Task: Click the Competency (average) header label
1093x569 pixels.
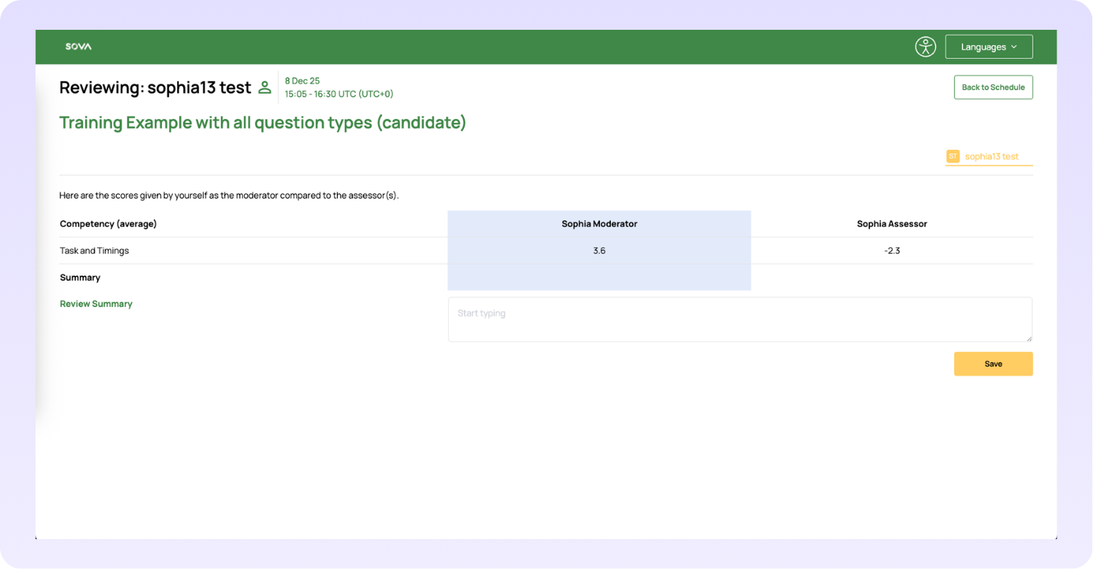Action: [x=108, y=224]
